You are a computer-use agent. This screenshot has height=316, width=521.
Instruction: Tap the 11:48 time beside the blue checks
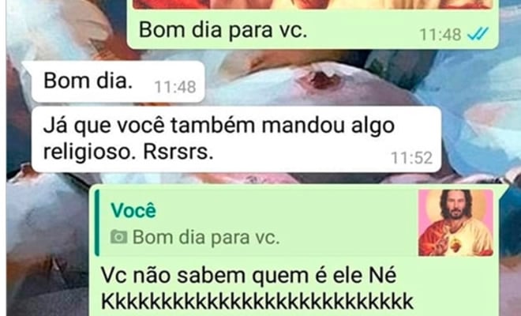440,34
